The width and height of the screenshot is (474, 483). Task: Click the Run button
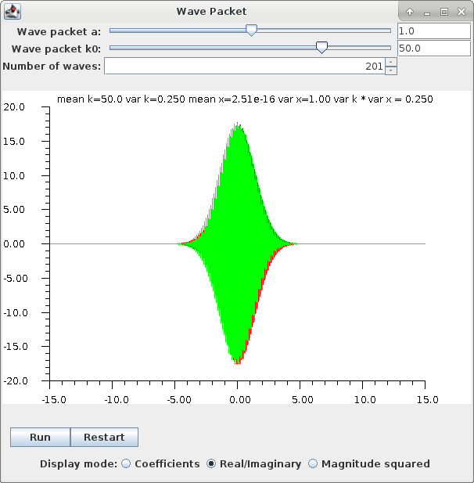tap(40, 437)
